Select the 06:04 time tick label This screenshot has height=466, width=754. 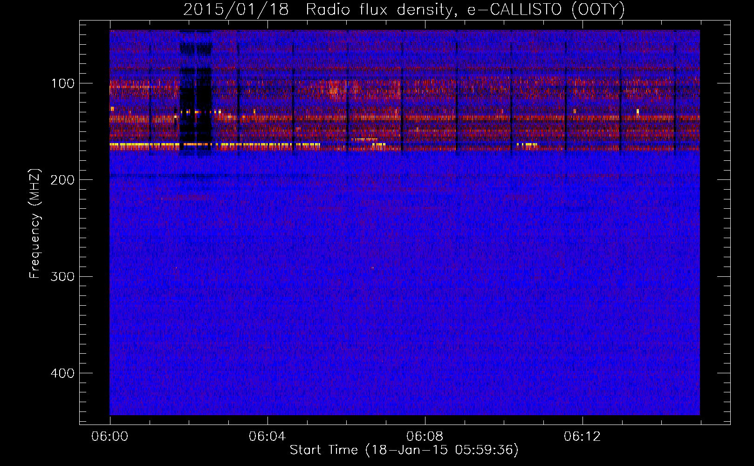pyautogui.click(x=267, y=437)
